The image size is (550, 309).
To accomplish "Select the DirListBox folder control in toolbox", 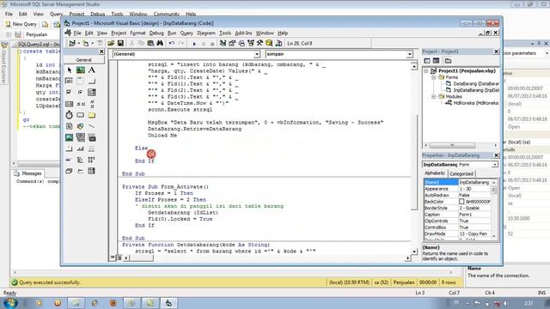I will click(92, 115).
